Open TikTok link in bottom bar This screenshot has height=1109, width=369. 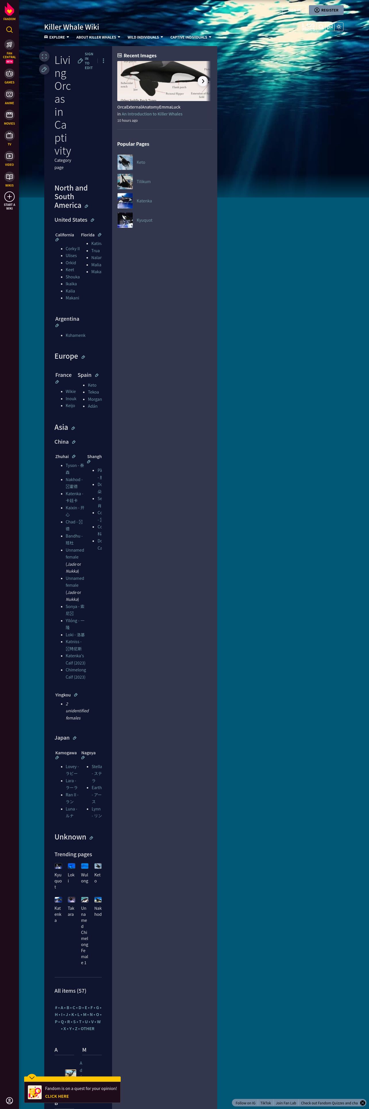266,1103
